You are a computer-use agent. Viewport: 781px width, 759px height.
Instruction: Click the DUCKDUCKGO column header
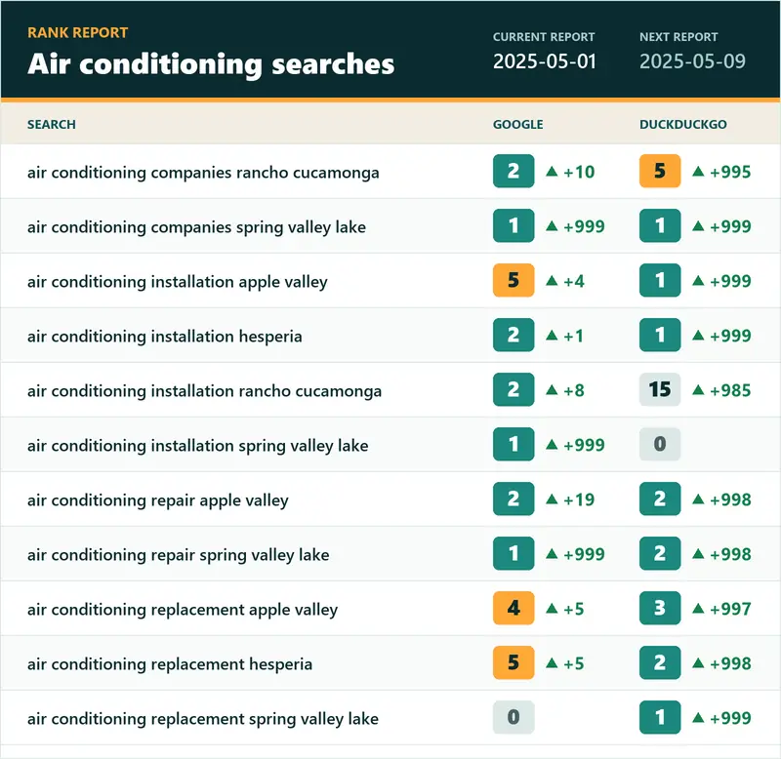(x=682, y=125)
